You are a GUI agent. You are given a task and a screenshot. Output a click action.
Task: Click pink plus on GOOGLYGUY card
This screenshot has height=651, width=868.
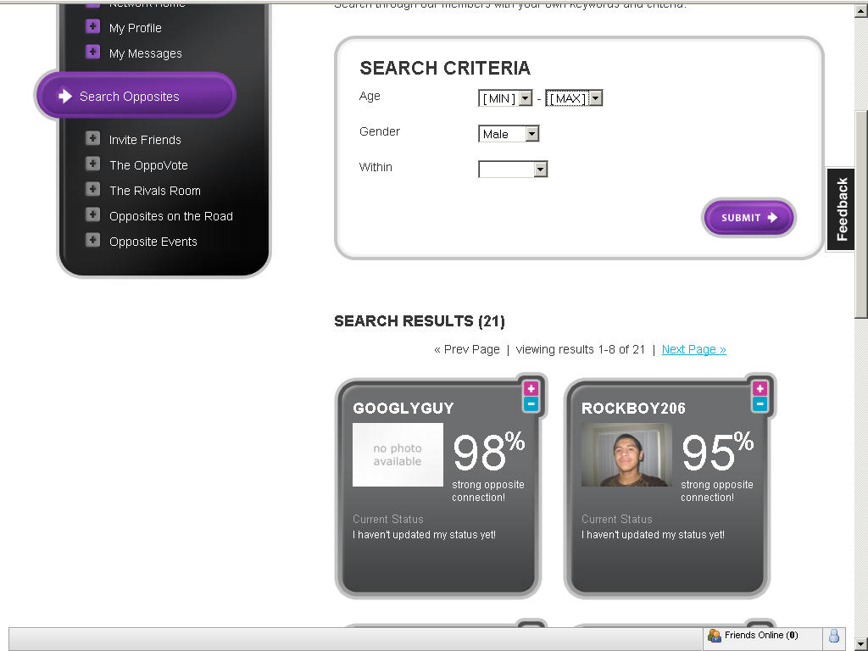click(x=531, y=388)
